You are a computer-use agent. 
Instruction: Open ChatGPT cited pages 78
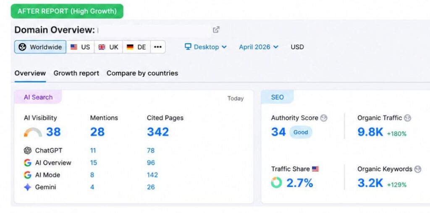point(151,151)
